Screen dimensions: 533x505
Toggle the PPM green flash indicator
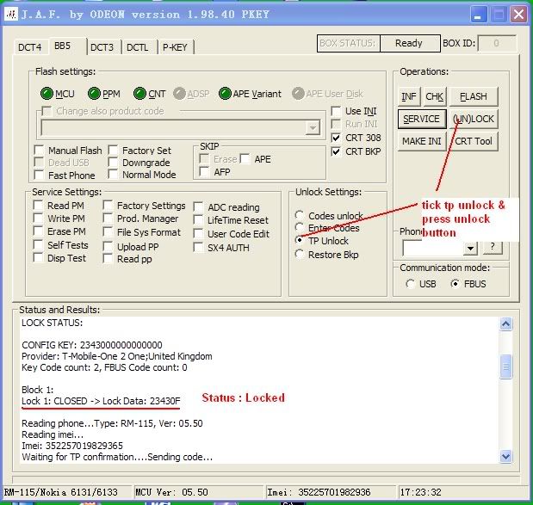94,94
